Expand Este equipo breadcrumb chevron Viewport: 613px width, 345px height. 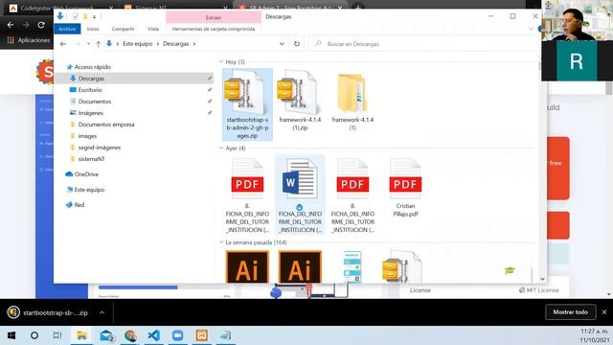(158, 44)
